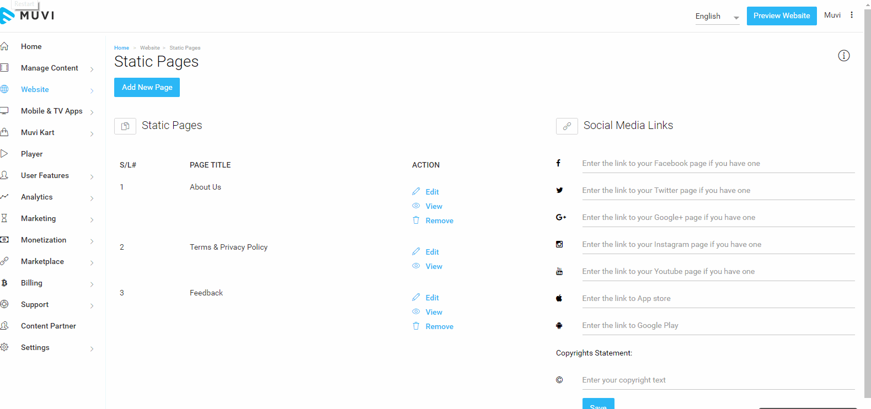This screenshot has height=409, width=871.
Task: Click the Social Media Links chain icon
Action: (x=567, y=126)
